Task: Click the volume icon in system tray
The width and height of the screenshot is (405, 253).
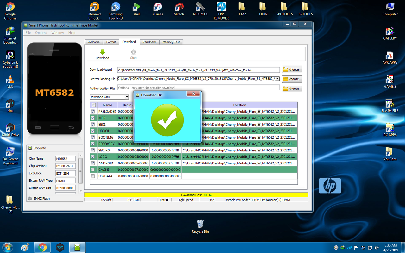Action: [376, 248]
